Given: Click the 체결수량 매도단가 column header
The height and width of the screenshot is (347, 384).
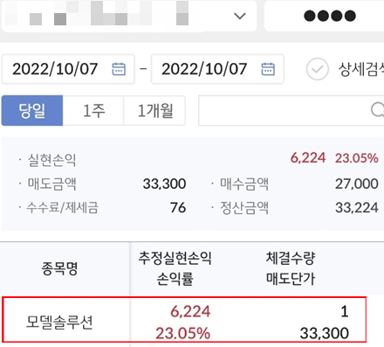Looking at the screenshot, I should (291, 268).
